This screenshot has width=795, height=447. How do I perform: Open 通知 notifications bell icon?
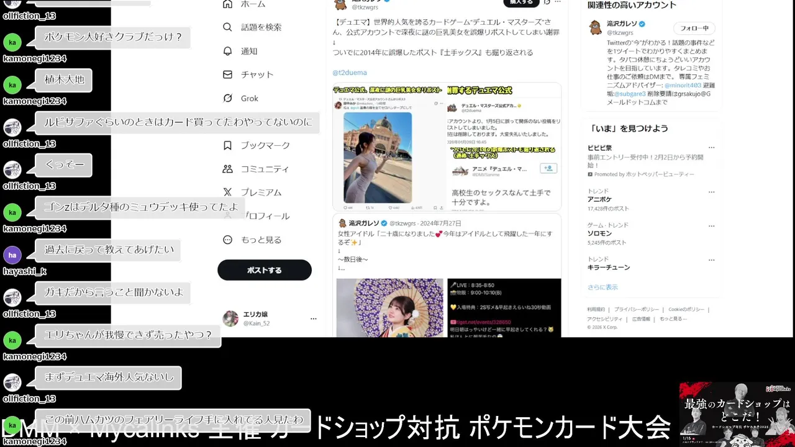[227, 51]
